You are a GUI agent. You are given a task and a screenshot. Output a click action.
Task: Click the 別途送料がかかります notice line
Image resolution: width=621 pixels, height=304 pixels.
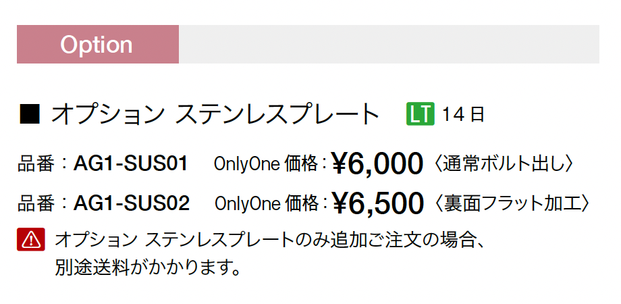click(148, 268)
